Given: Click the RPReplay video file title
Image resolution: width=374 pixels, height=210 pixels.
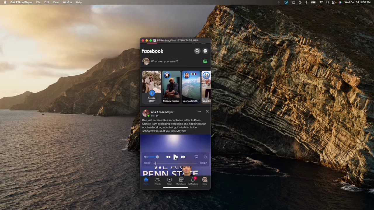Looking at the screenshot, I should tap(178, 40).
